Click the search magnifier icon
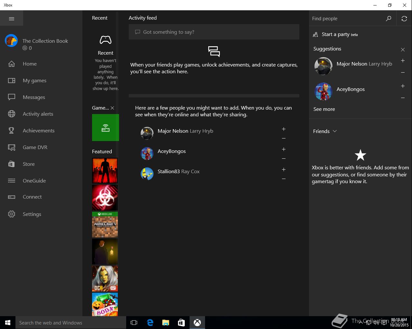The width and height of the screenshot is (412, 329). point(389,19)
